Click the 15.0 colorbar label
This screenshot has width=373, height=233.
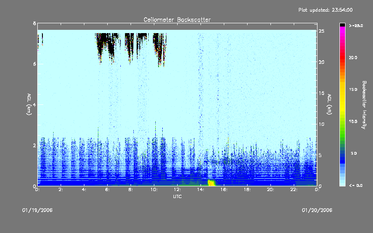353,89
